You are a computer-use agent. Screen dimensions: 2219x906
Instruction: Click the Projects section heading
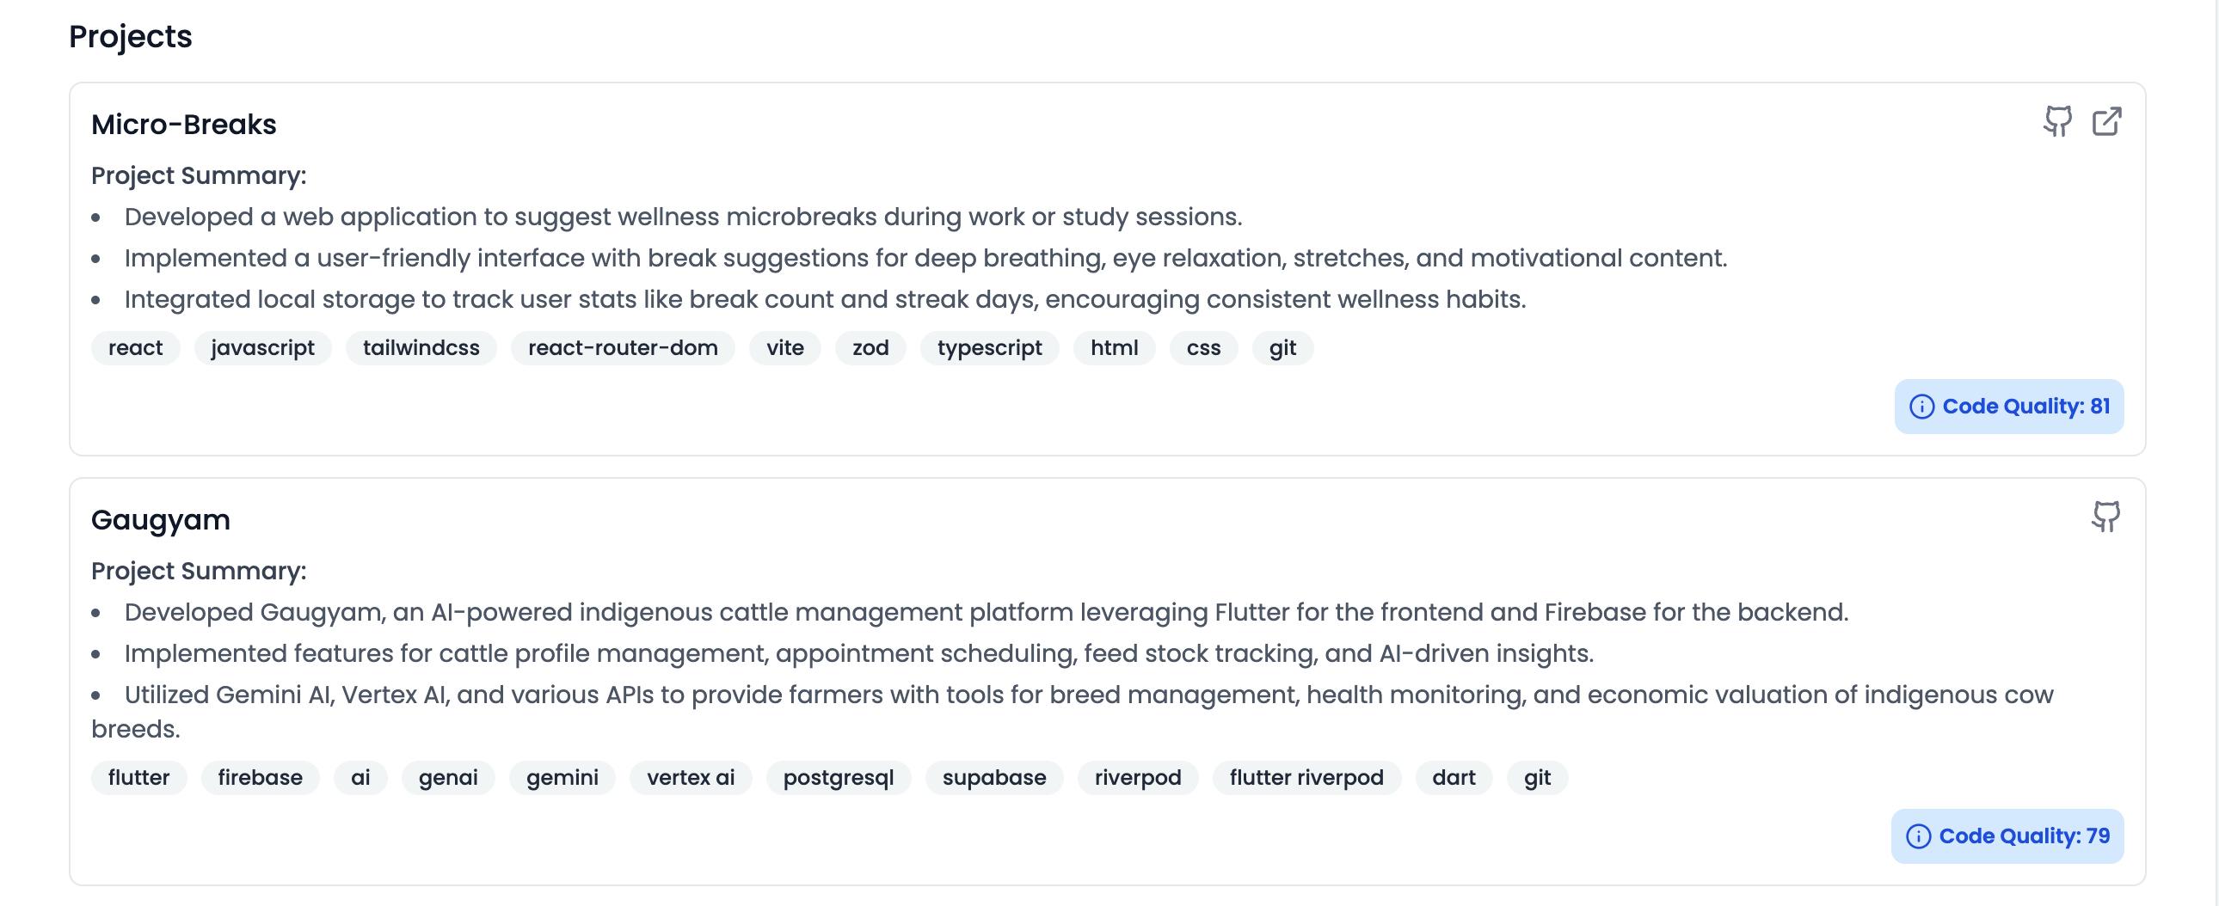pos(130,37)
